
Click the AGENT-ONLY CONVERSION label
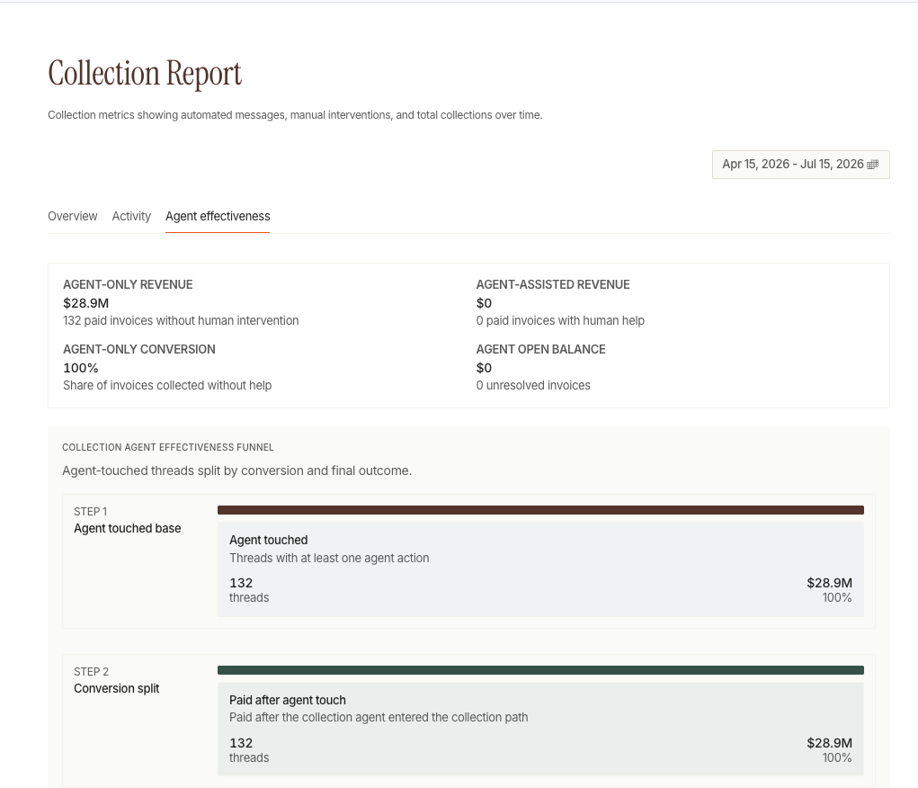click(139, 350)
